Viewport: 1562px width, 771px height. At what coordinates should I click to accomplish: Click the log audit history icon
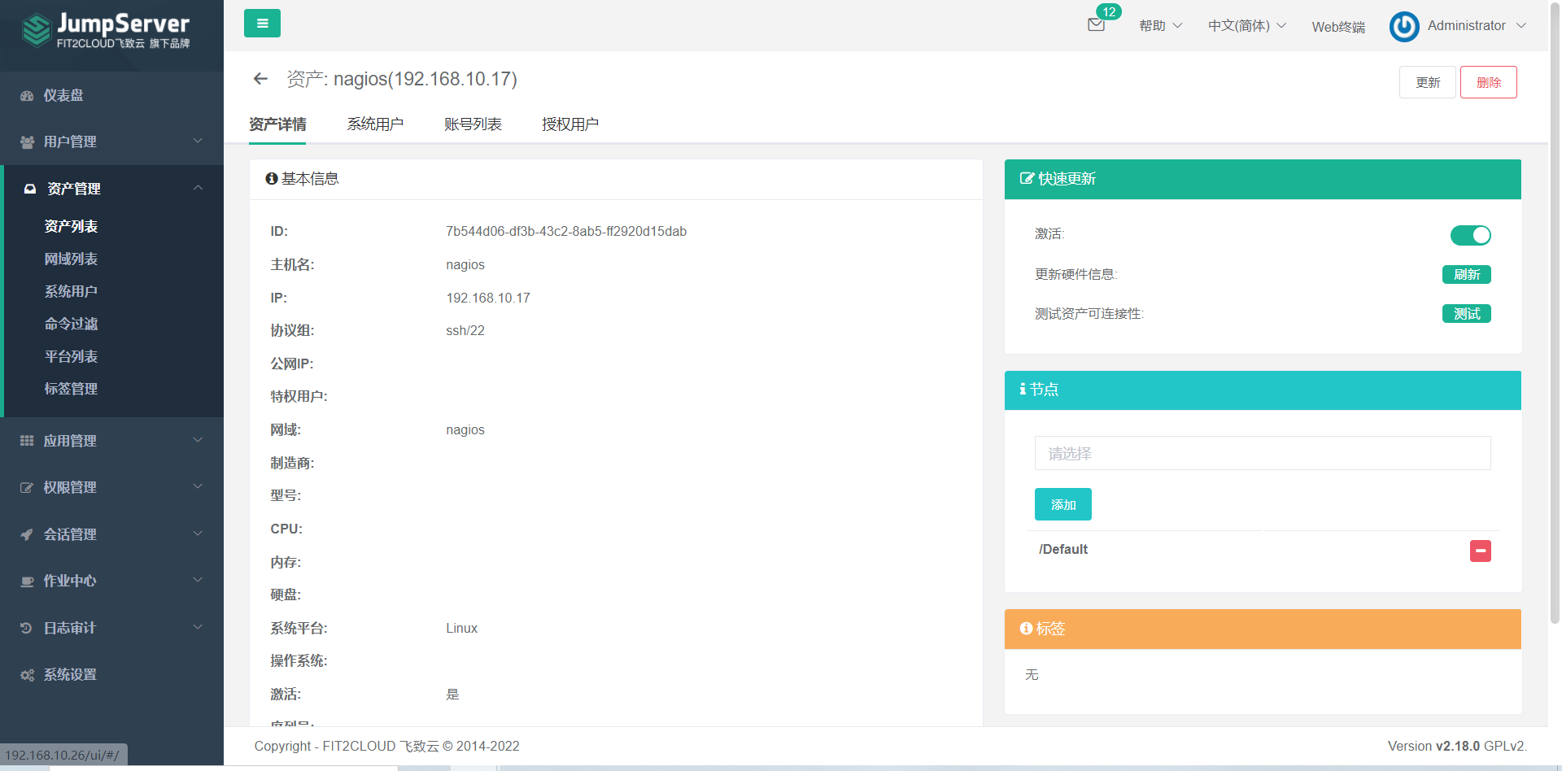click(x=27, y=628)
